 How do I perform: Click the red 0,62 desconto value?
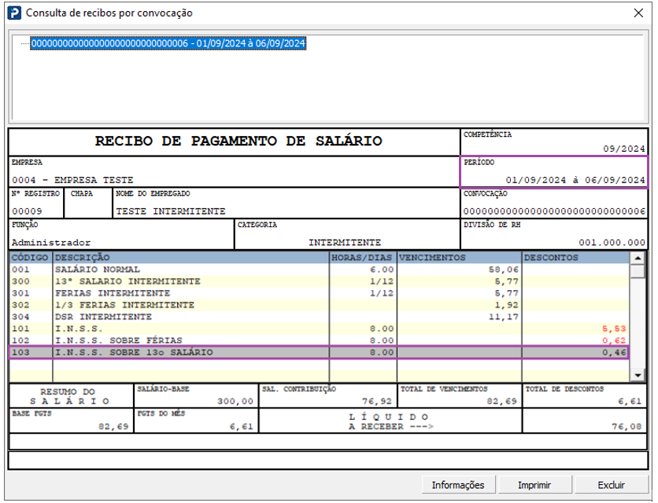[614, 340]
